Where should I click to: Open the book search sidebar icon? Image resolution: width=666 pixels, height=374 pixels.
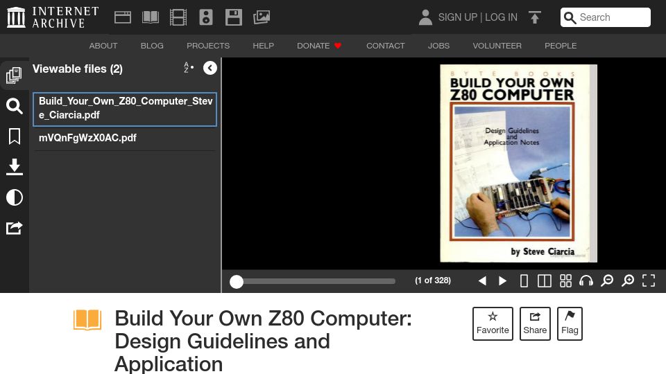coord(14,106)
